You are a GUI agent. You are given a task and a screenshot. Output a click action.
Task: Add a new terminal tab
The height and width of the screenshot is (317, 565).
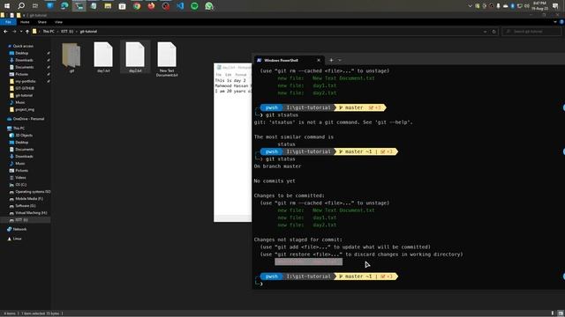pos(331,60)
